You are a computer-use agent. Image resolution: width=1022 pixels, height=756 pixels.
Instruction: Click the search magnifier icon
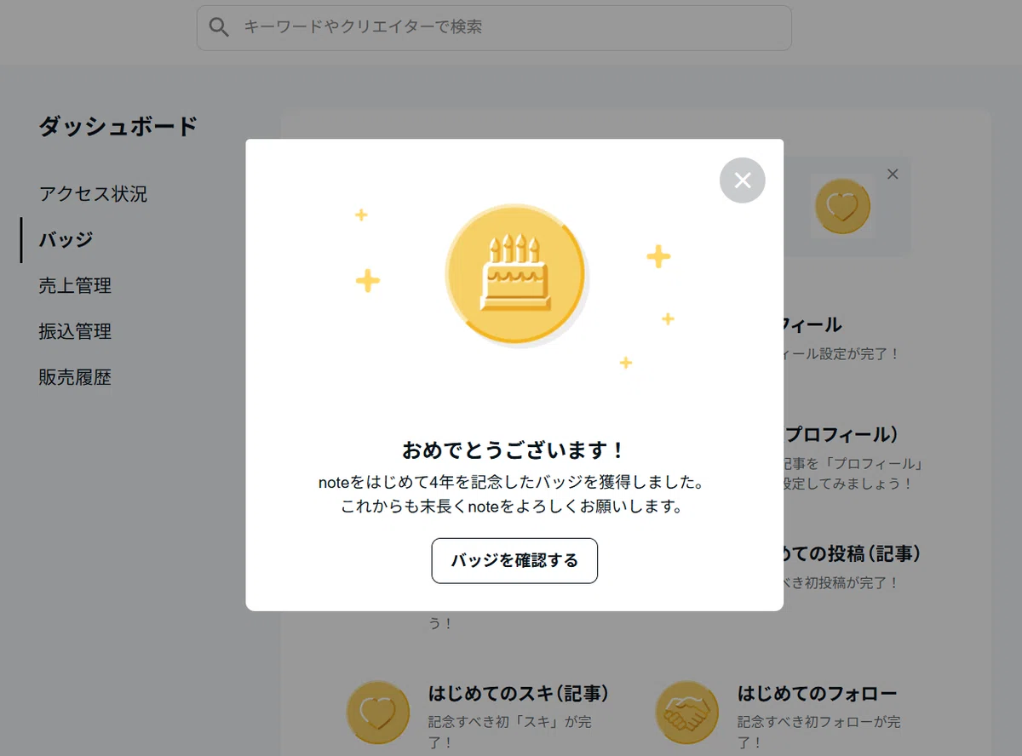click(219, 27)
